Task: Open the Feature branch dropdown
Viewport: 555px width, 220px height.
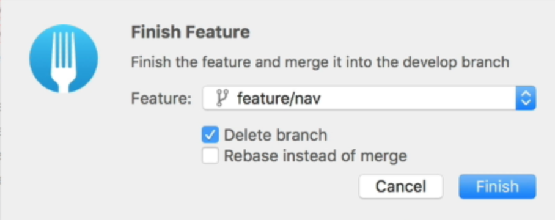Action: 369,98
